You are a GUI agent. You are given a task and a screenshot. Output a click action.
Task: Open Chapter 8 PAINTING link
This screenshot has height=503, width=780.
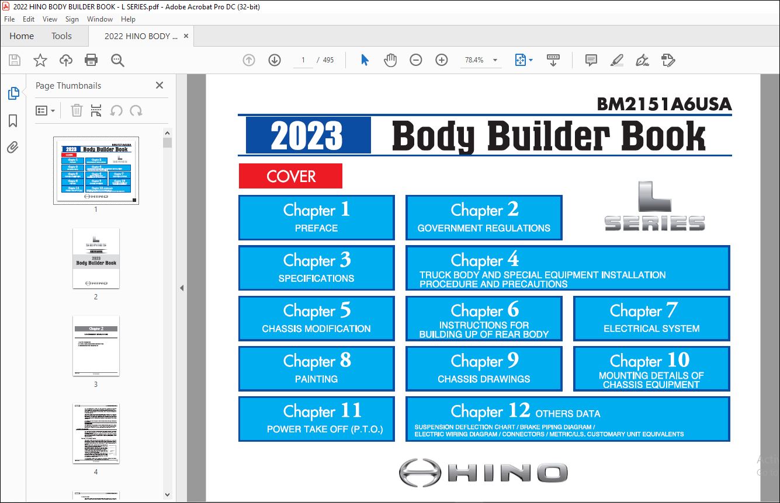click(x=317, y=368)
